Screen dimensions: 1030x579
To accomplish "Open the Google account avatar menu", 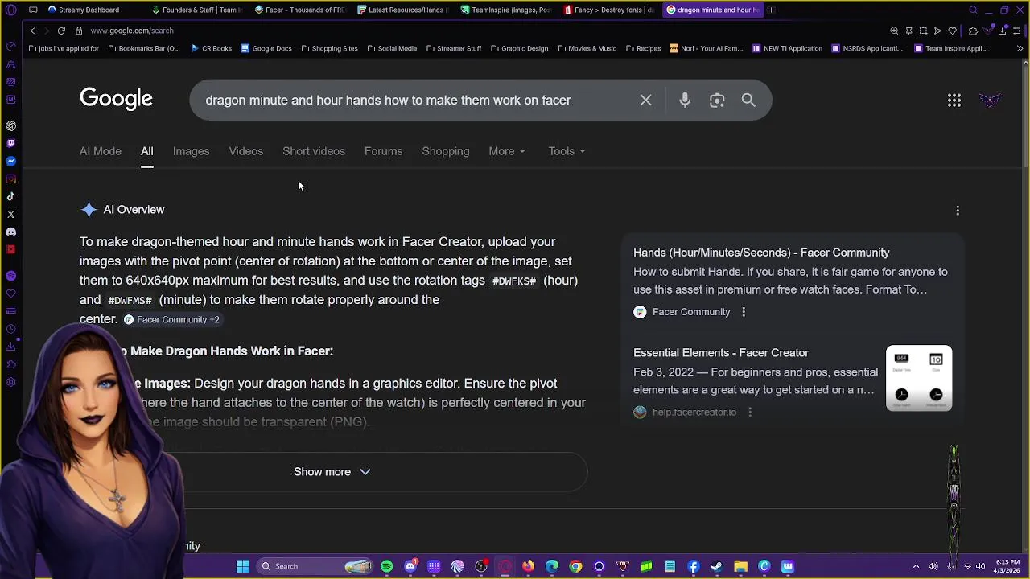I will click(990, 101).
